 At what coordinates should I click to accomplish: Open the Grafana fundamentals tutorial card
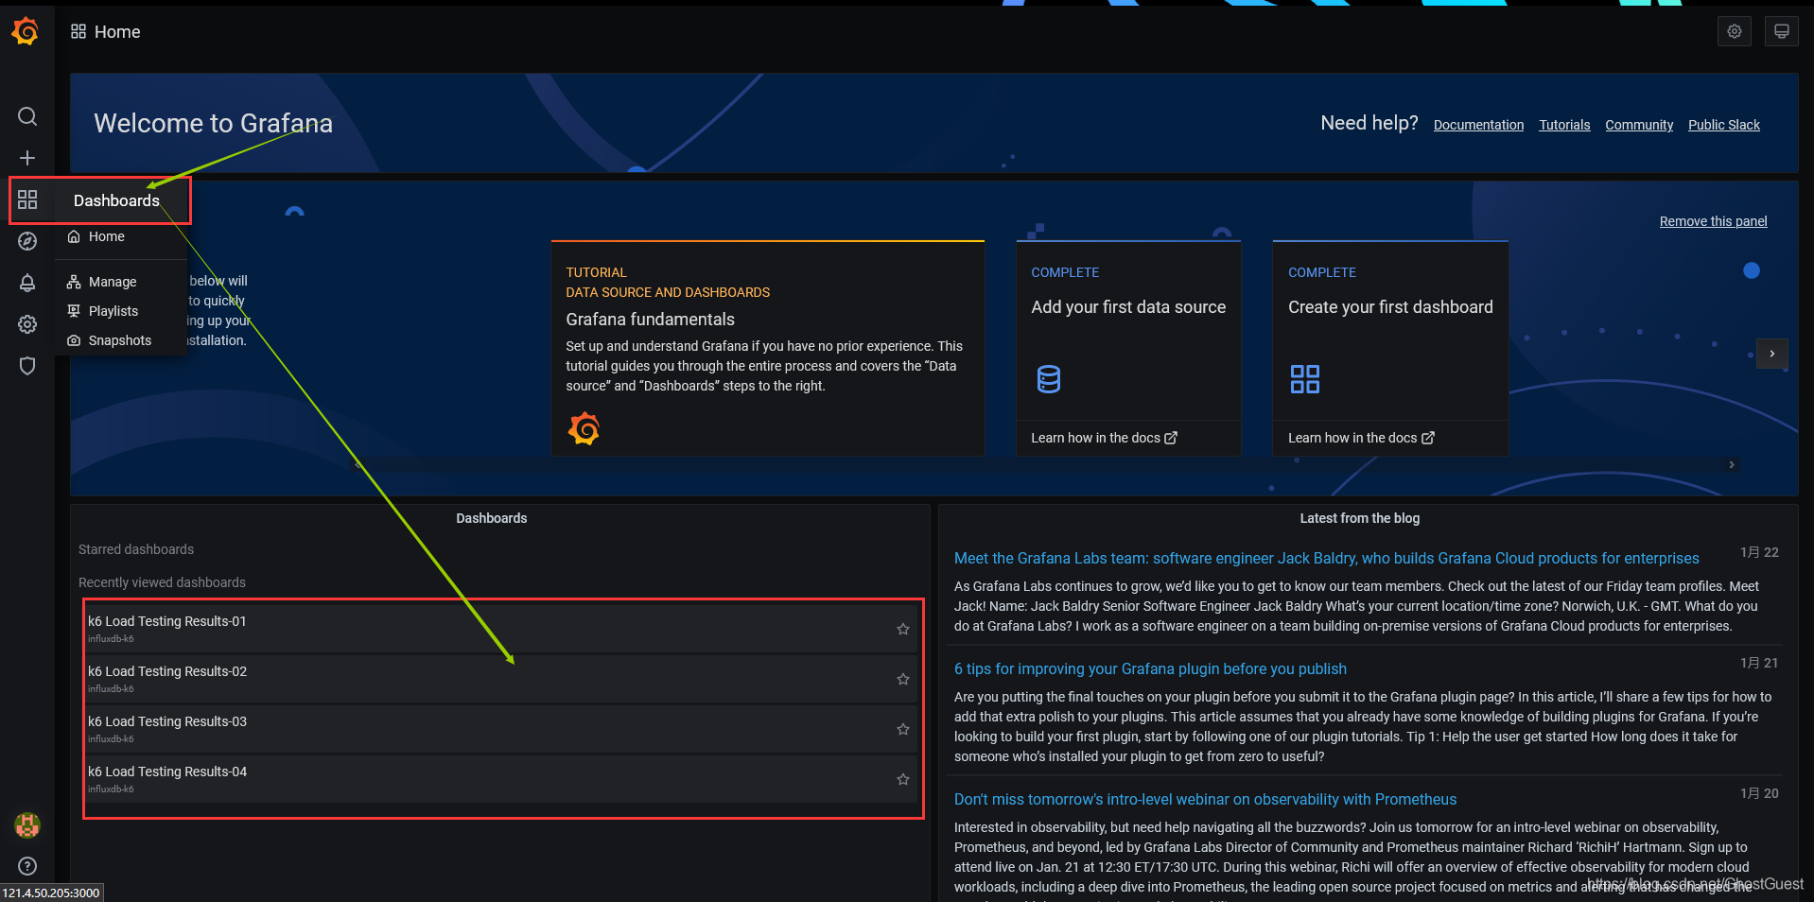pyautogui.click(x=768, y=348)
